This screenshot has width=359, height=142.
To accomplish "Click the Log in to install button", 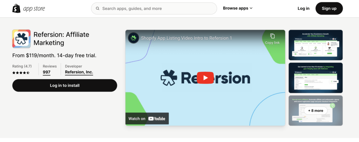I will 65,85.
